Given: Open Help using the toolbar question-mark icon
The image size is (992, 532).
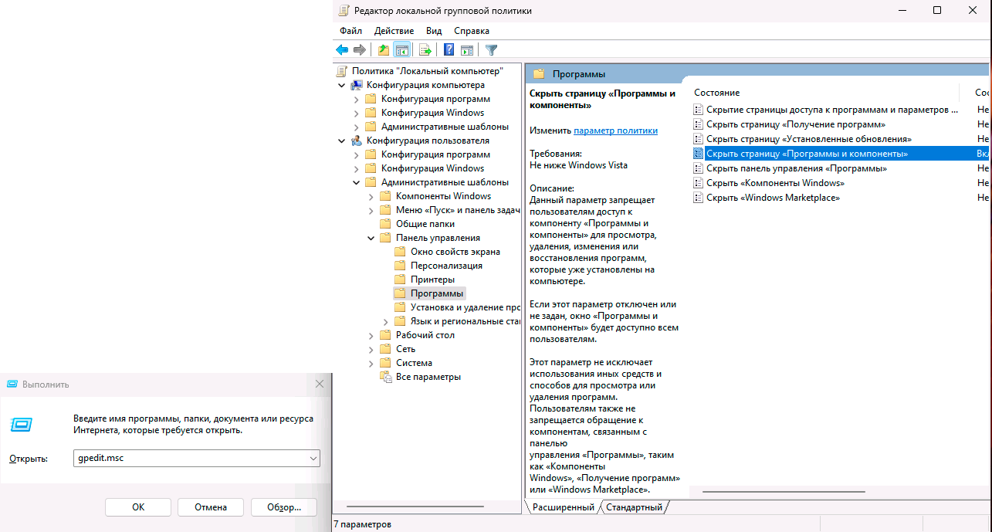Looking at the screenshot, I should point(449,50).
